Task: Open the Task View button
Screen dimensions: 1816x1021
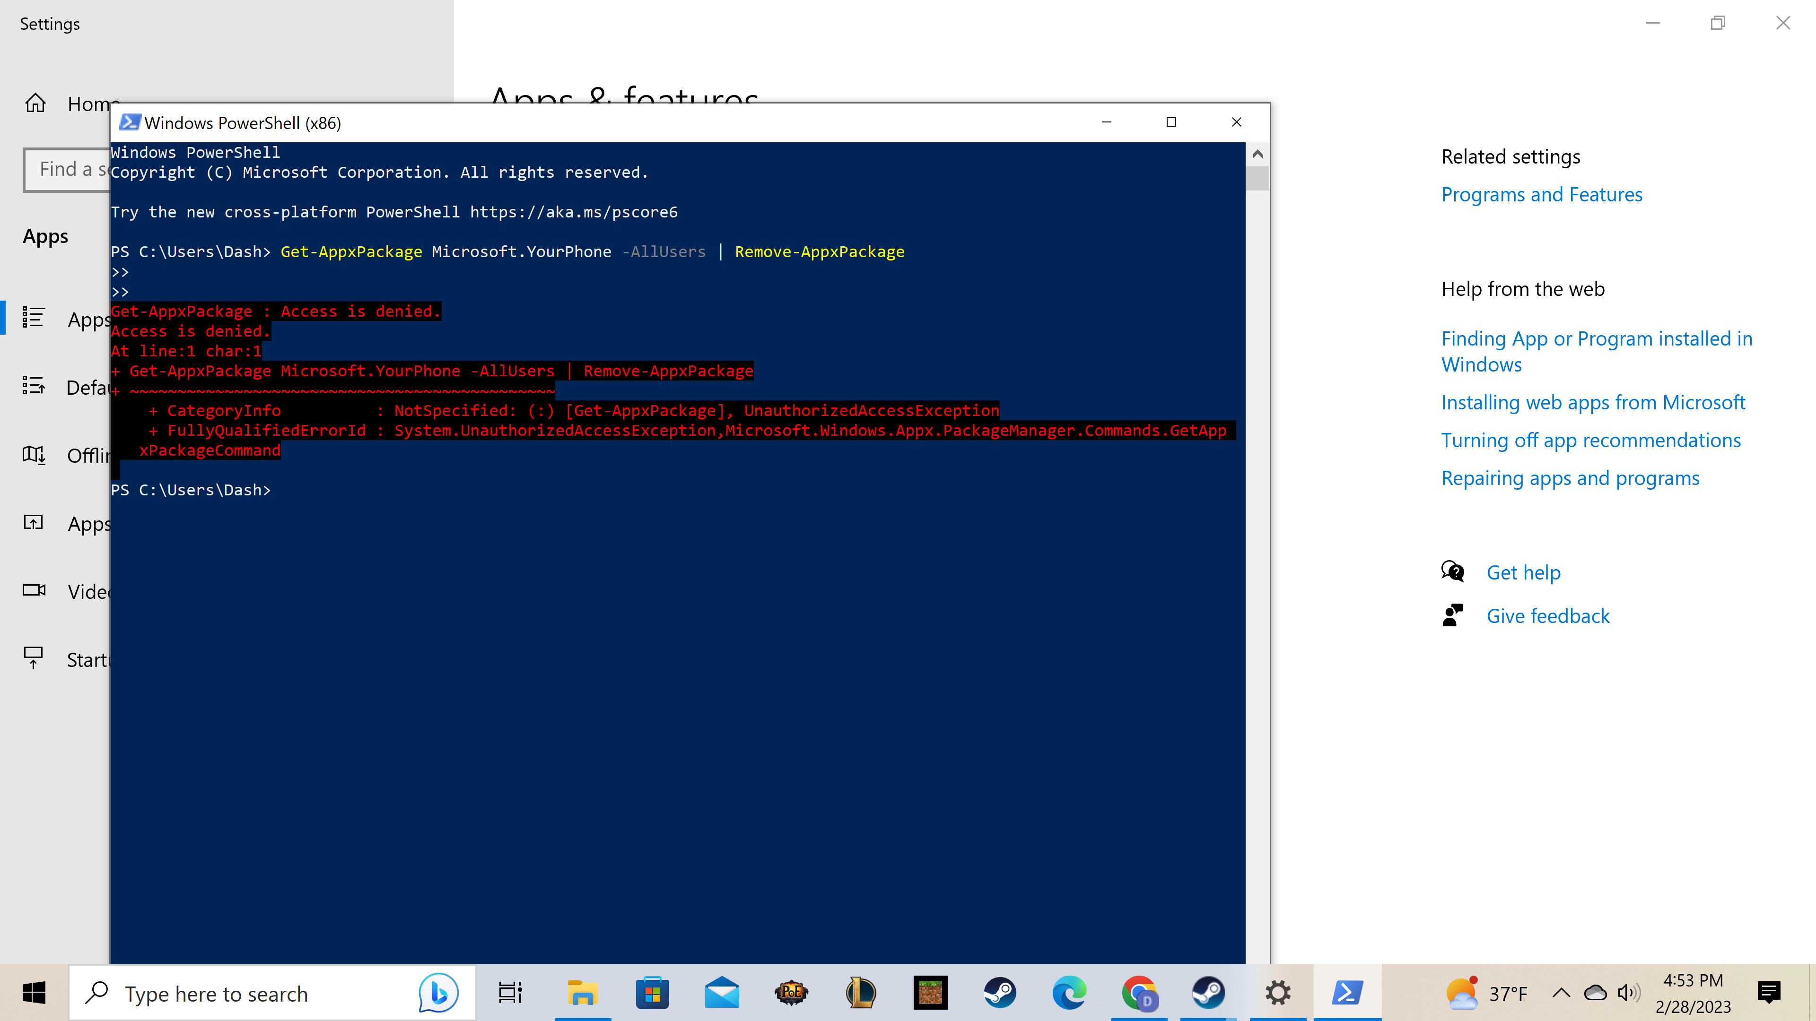Action: (x=510, y=994)
